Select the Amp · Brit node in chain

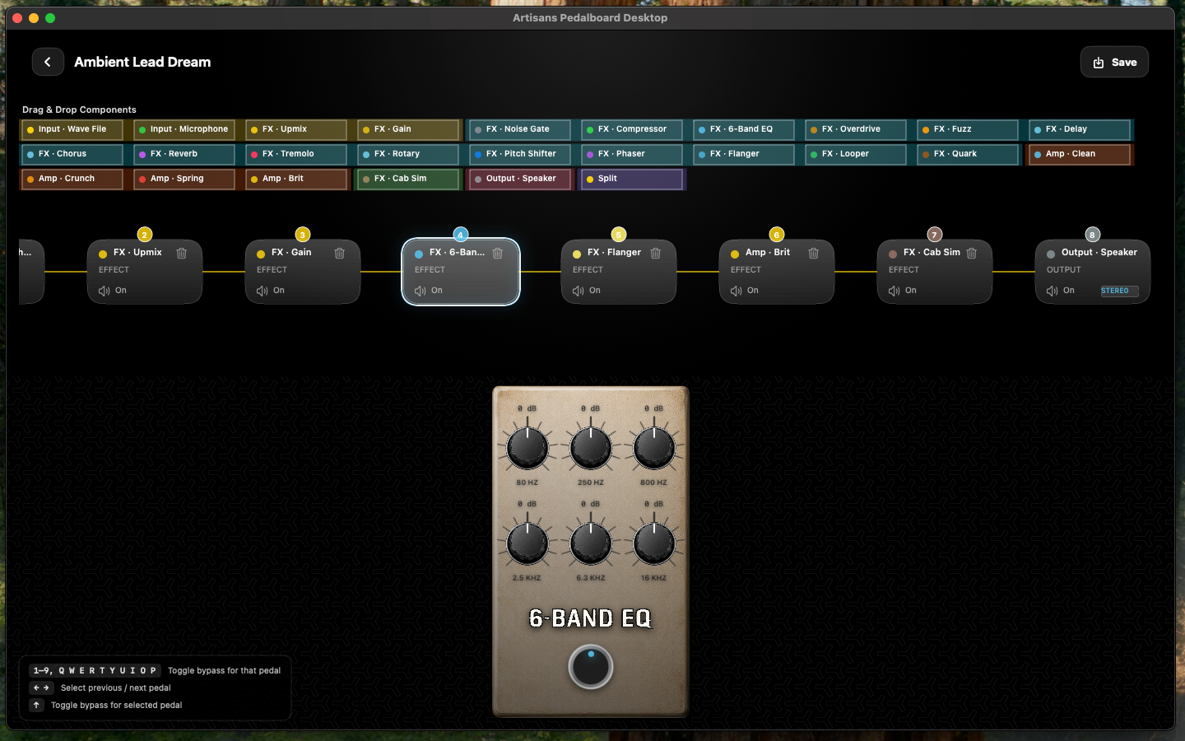(777, 272)
